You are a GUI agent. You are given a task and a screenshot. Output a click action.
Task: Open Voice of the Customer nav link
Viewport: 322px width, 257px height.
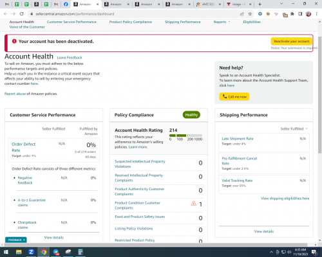point(27,27)
